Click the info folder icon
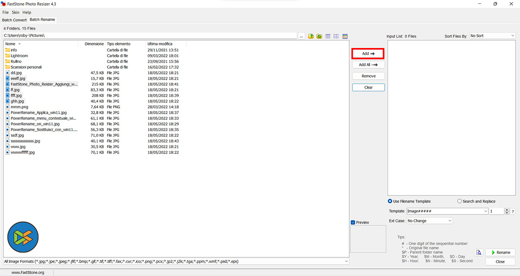This screenshot has width=520, height=276. 7,50
